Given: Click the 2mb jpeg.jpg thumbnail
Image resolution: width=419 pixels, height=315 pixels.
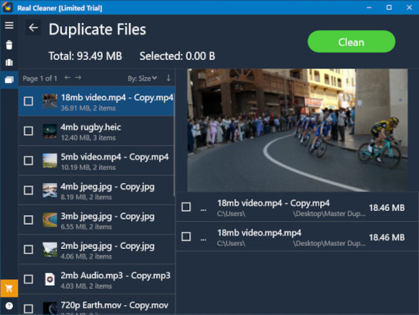Looking at the screenshot, I should tap(50, 250).
